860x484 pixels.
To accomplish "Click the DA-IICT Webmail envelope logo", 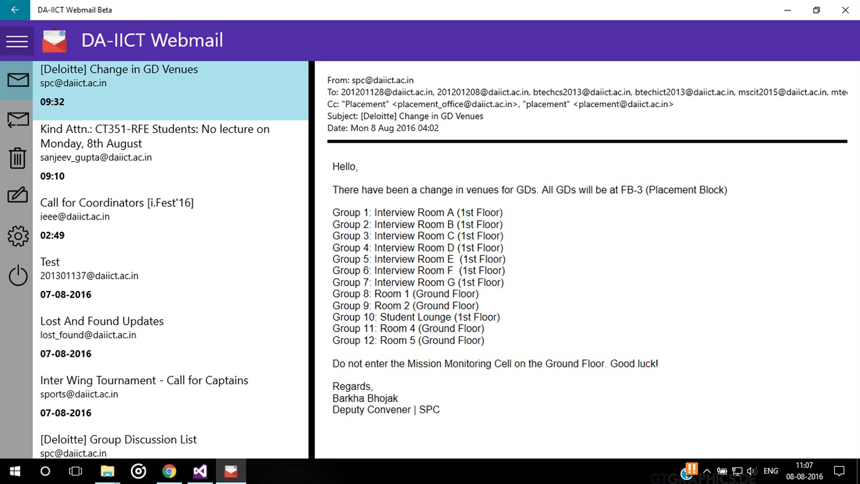I will (54, 40).
